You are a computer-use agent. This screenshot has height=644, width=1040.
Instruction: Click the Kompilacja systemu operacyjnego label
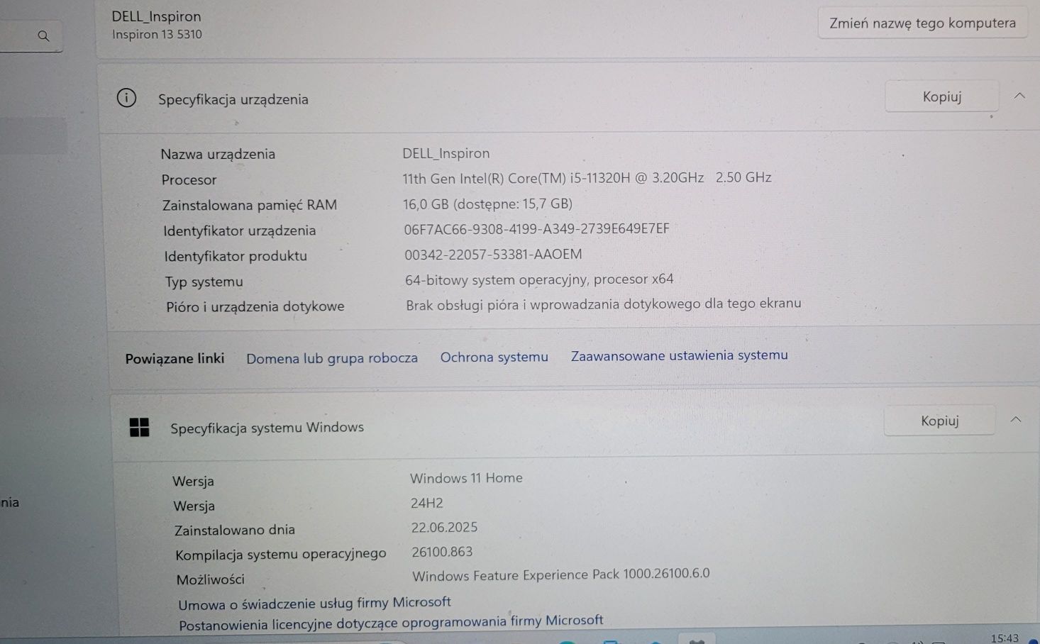[281, 554]
